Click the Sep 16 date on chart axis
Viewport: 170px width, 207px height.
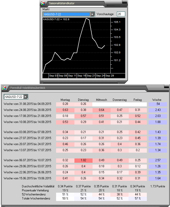click(x=82, y=76)
